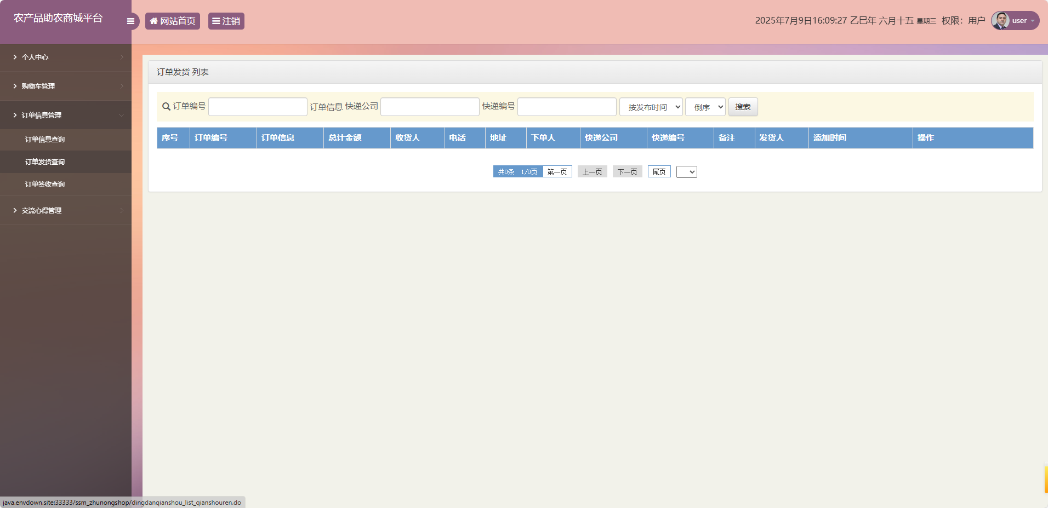Click the user avatar picture in top bar
Viewport: 1048px width, 508px height.
point(1000,20)
